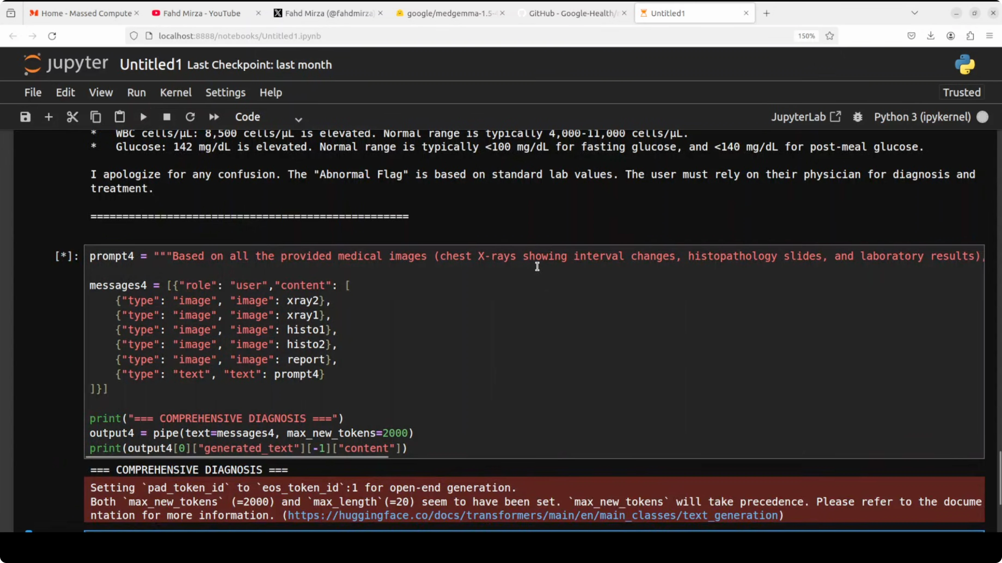The height and width of the screenshot is (563, 1002).
Task: Cut the selected cell with the scissors icon
Action: tap(72, 117)
